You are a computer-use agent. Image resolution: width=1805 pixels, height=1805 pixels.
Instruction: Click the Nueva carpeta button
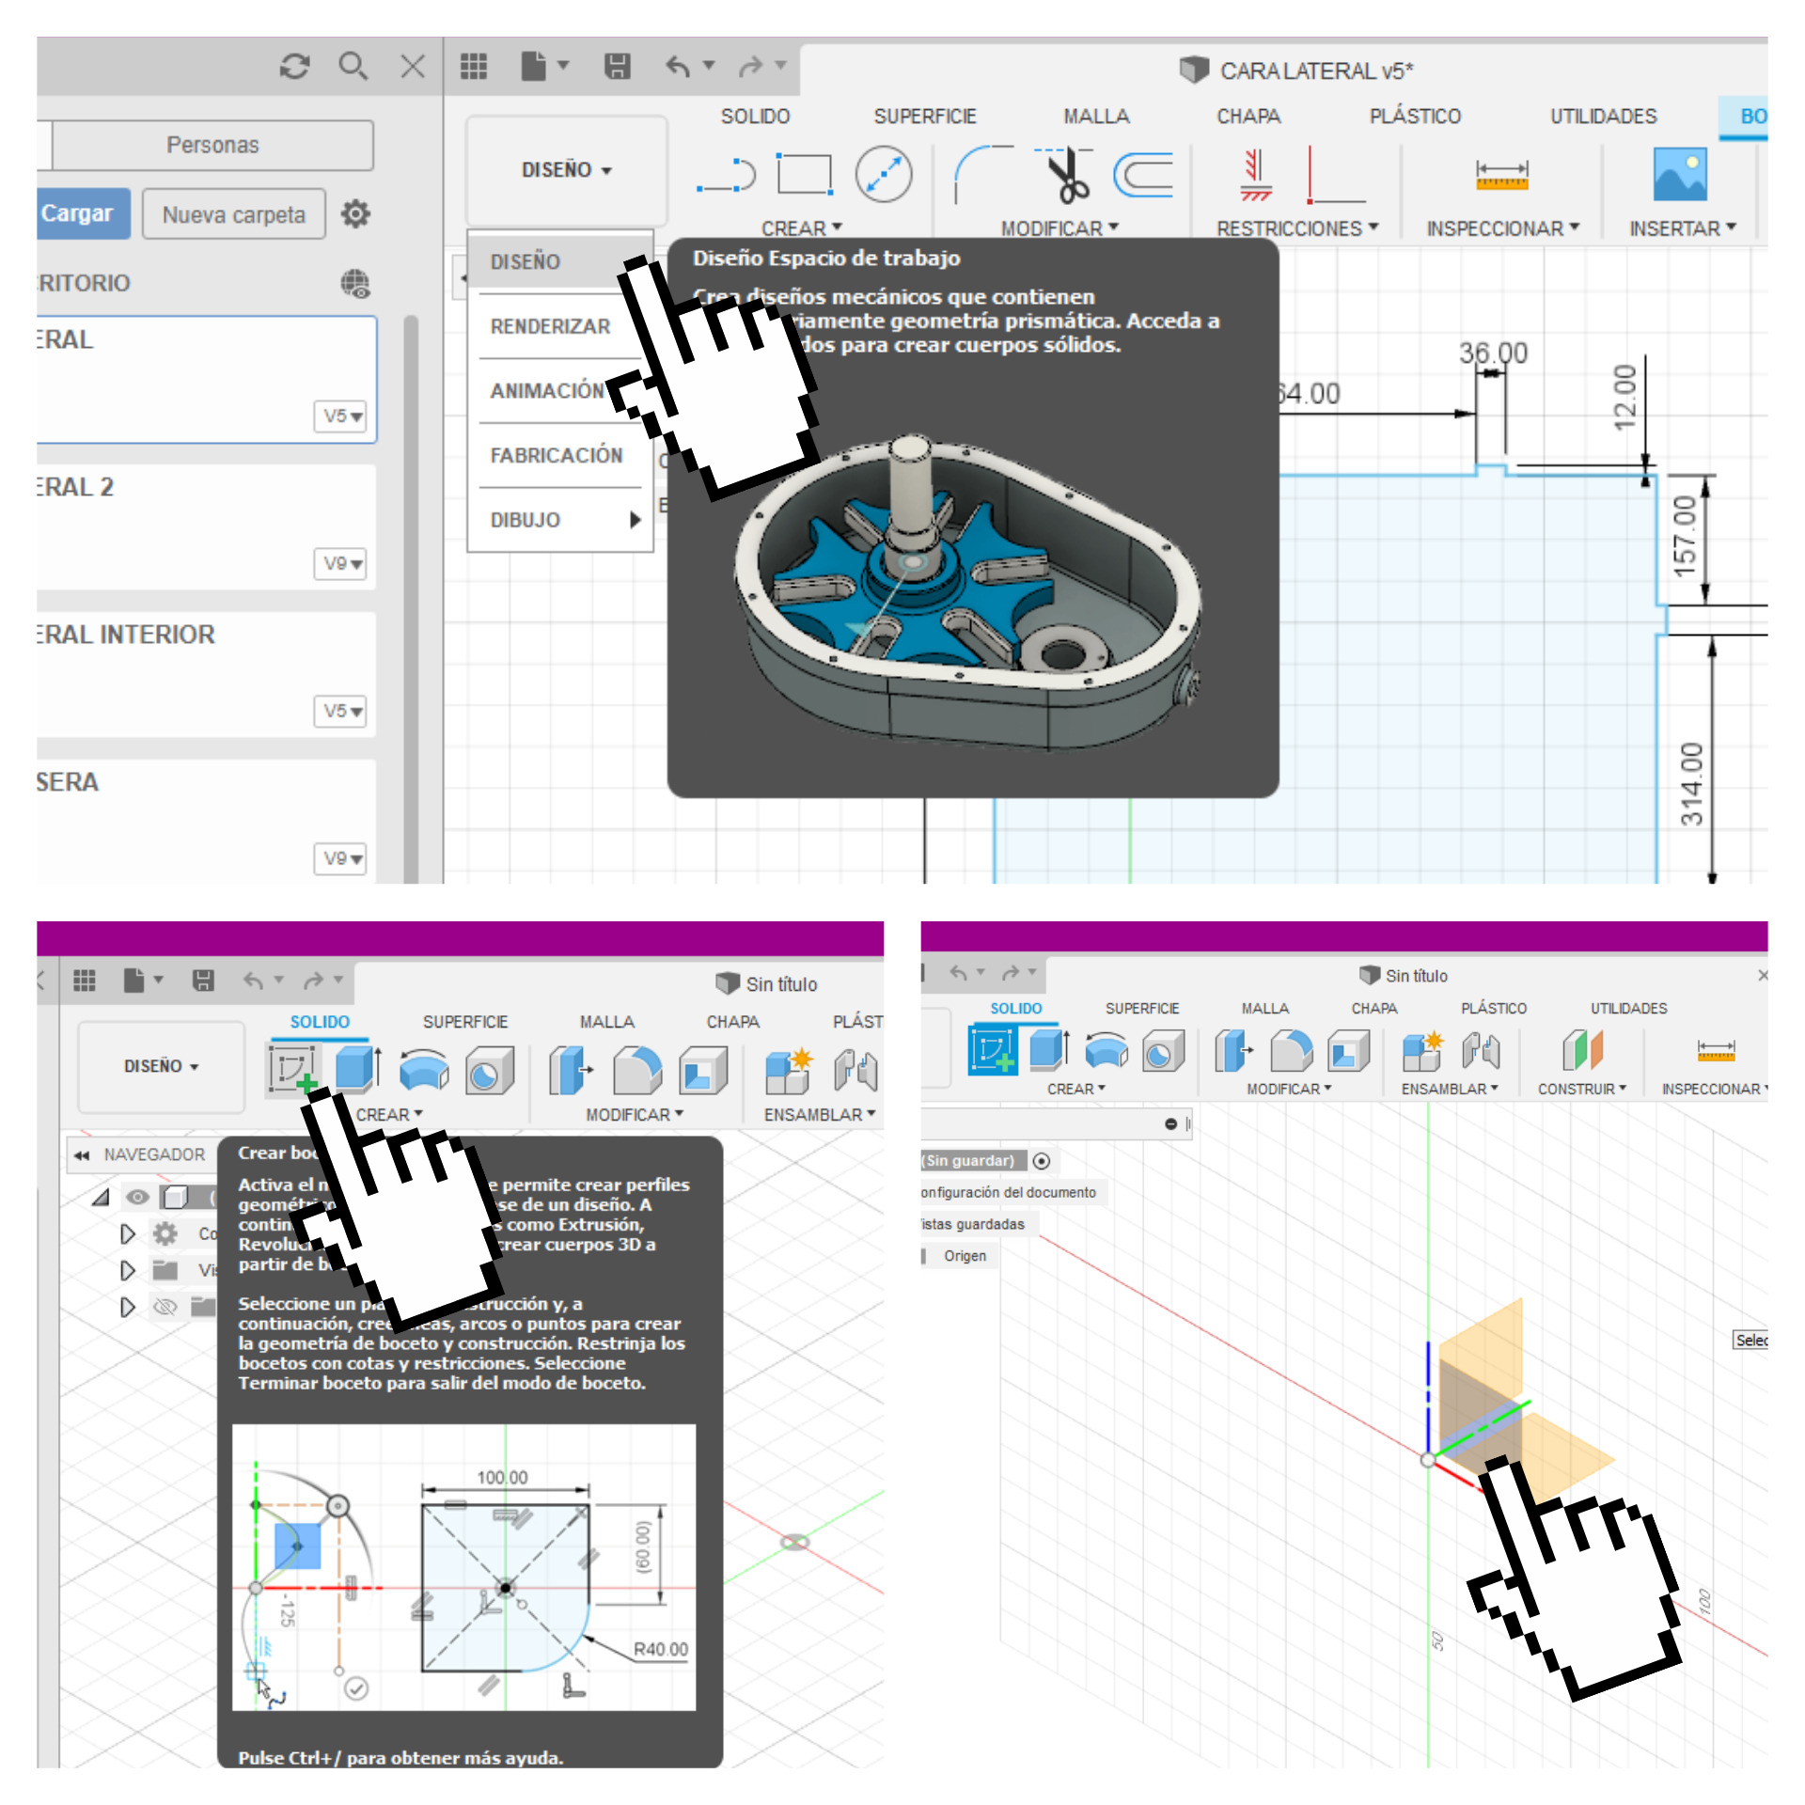coord(234,214)
